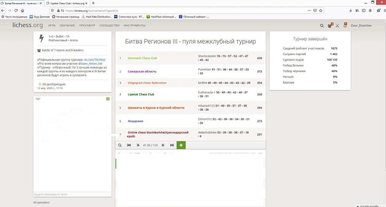Open goofypenguin's profile
The image size is (386, 207).
[x=56, y=84]
